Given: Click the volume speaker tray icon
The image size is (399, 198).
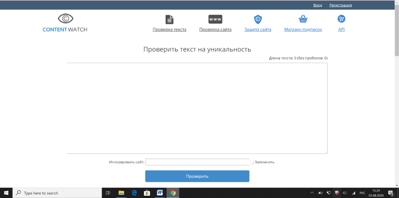Looking at the screenshot, I should (345, 193).
